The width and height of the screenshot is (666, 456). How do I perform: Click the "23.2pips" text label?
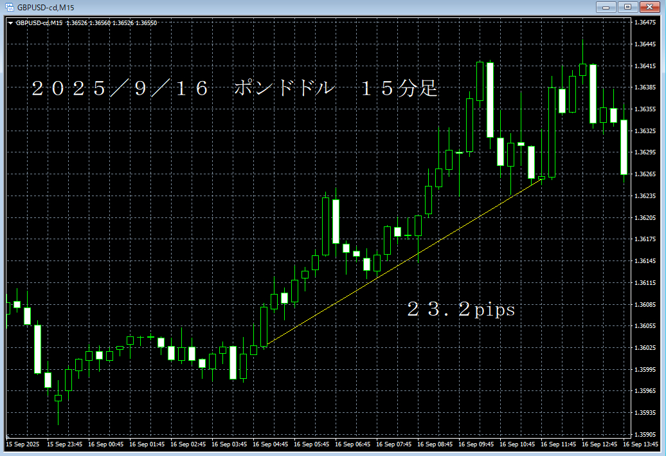pos(461,309)
